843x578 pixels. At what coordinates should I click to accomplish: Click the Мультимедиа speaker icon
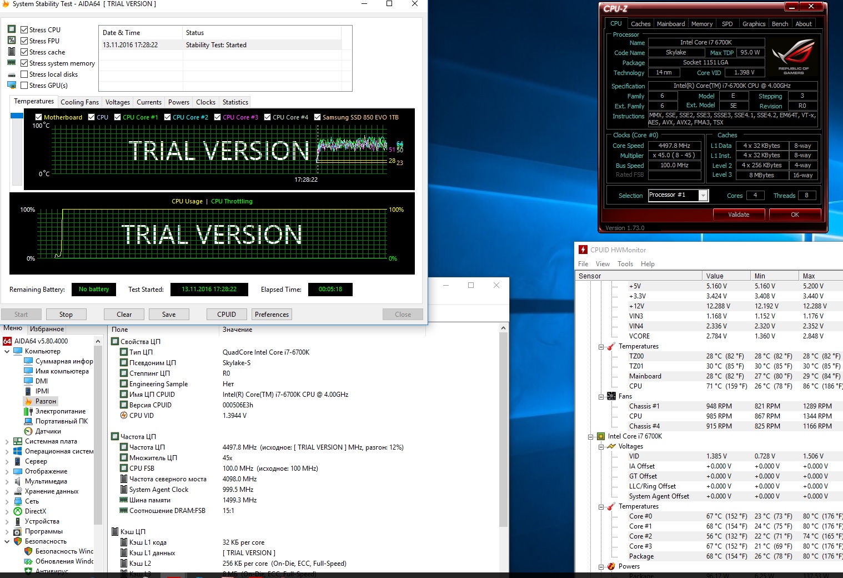click(x=18, y=481)
